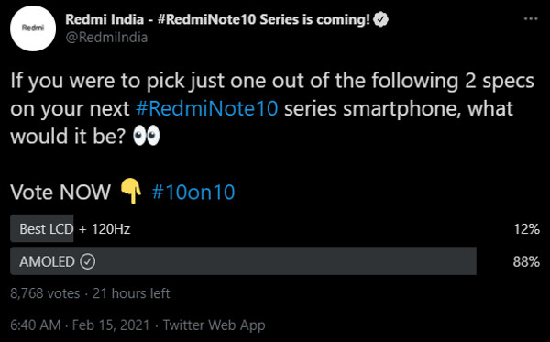The width and height of the screenshot is (550, 342).
Task: Open the 6:40 AM Feb 15, 2021 timestamp
Action: tap(80, 325)
